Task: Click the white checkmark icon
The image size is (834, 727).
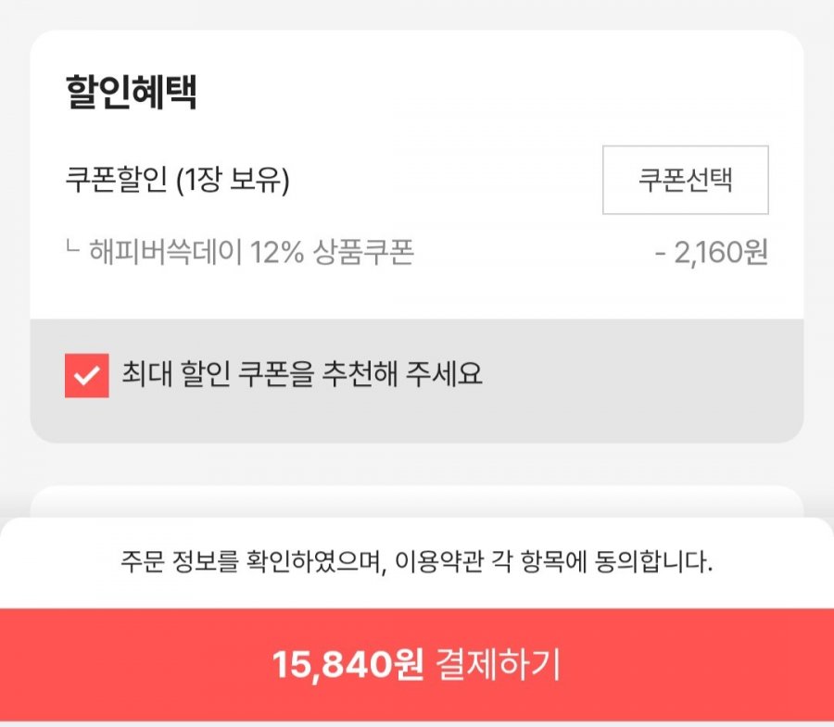Action: (86, 376)
